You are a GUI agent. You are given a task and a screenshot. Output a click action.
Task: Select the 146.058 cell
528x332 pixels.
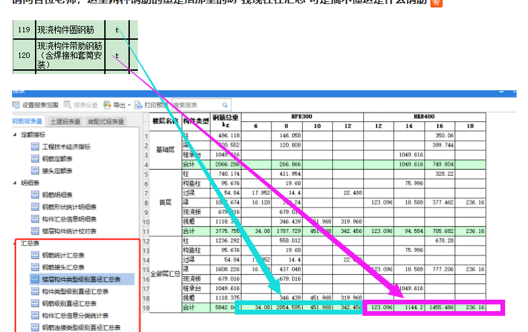(287, 135)
